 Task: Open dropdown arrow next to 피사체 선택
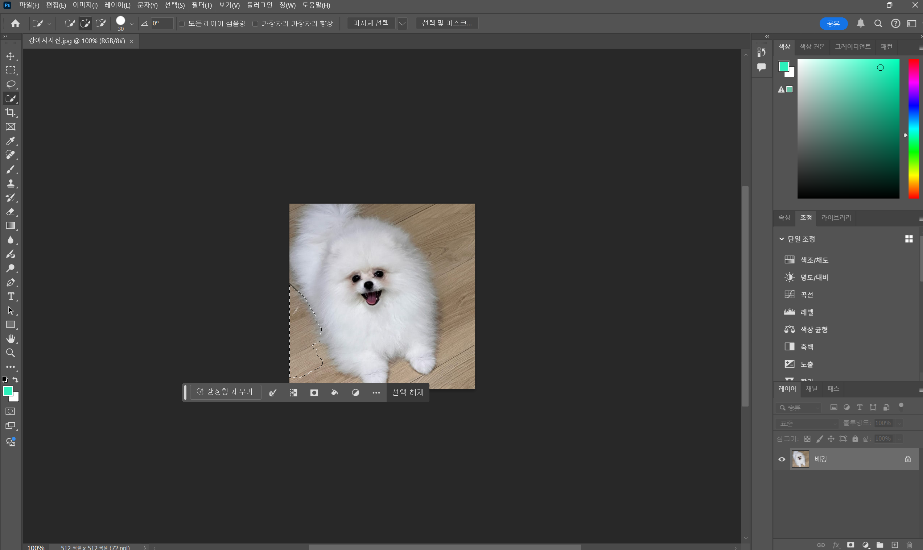point(402,23)
